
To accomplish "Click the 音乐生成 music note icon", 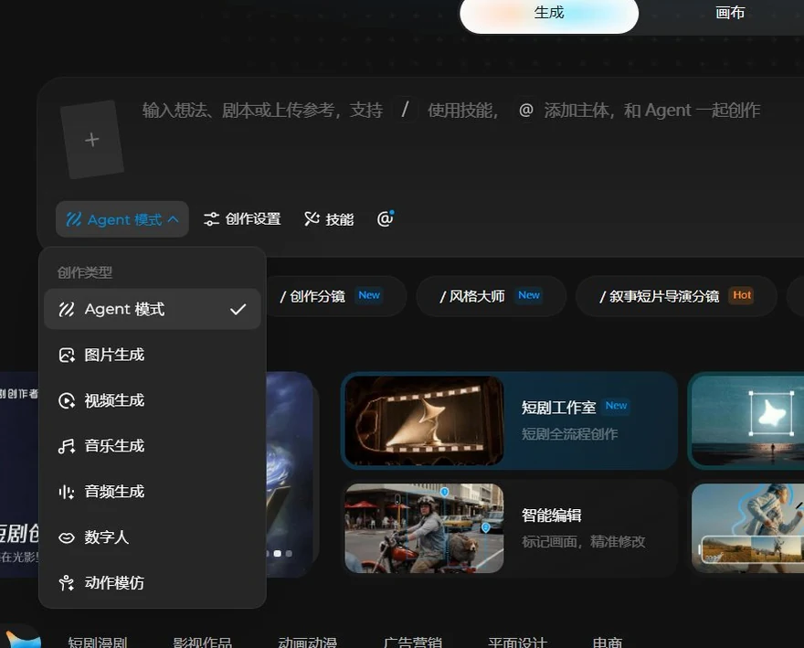I will (67, 446).
